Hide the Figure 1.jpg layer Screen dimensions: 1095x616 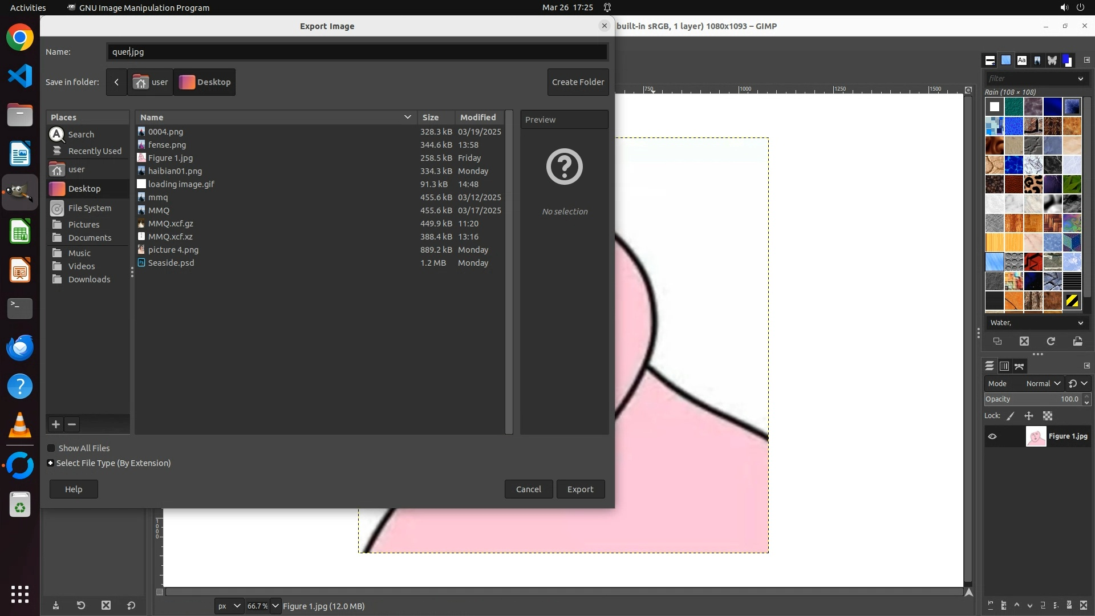point(992,436)
